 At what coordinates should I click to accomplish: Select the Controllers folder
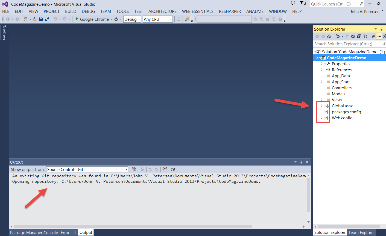(342, 88)
